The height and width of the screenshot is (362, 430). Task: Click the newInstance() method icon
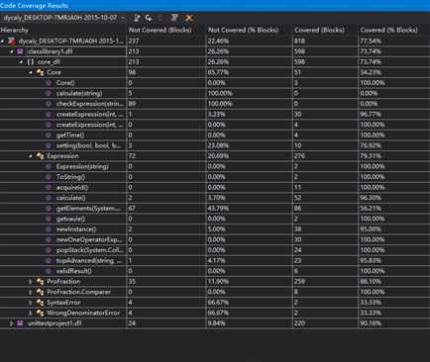tap(49, 229)
